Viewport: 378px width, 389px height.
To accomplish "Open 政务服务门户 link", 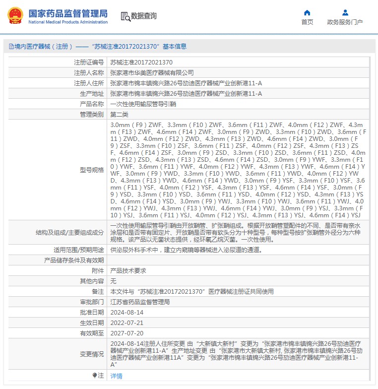I will [345, 22].
